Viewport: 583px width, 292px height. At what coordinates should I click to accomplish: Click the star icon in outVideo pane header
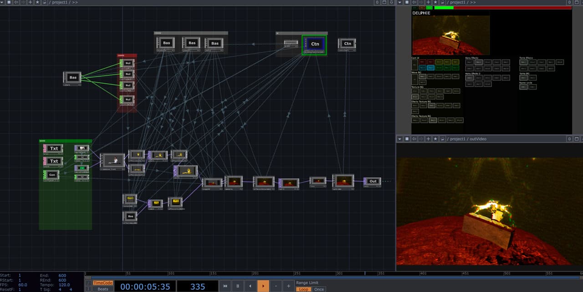[x=435, y=138]
